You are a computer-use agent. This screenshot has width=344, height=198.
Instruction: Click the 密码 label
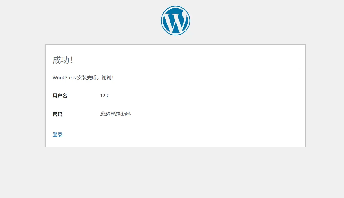point(57,114)
